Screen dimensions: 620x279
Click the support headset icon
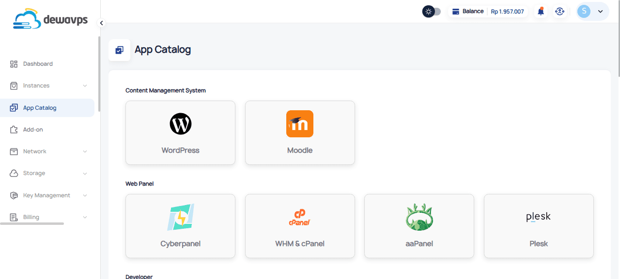tap(560, 11)
